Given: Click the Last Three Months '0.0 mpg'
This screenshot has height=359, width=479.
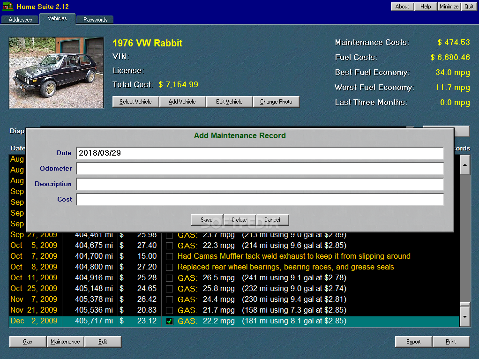Looking at the screenshot, I should point(455,102).
